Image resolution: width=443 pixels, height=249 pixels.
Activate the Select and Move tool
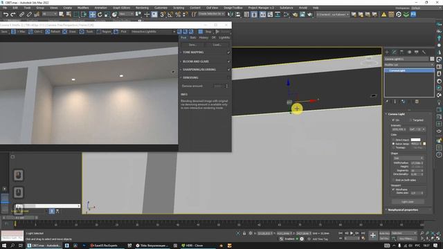click(x=92, y=15)
